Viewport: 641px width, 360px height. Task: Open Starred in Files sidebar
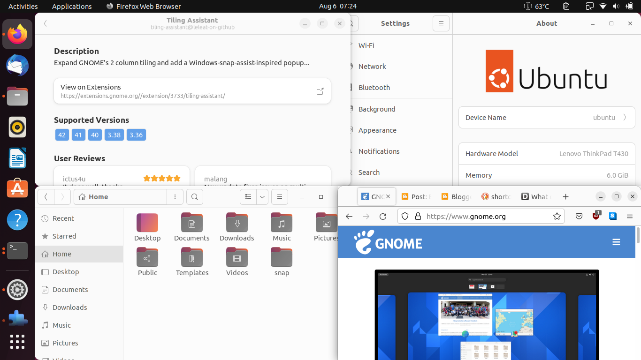tap(79, 236)
